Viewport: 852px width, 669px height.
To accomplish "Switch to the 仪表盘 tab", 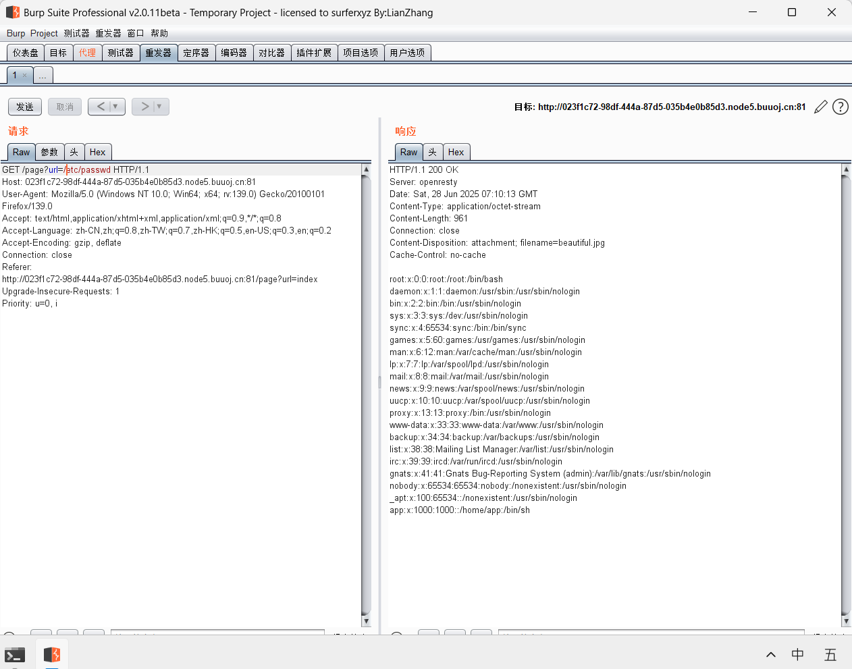I will click(26, 53).
